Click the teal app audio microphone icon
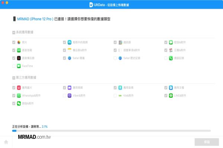The image size is (223, 148). [120, 88]
